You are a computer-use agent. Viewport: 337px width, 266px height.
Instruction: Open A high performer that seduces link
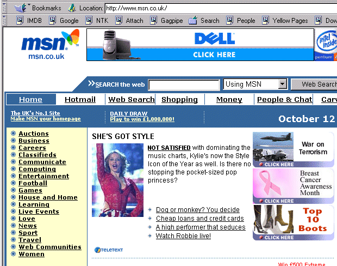tap(201, 227)
